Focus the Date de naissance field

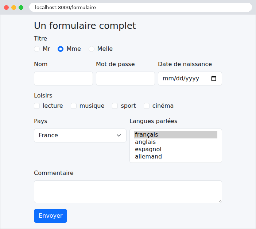[x=190, y=79]
